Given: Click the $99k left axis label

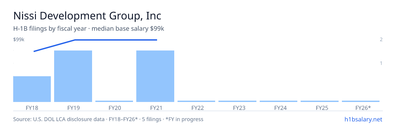Looking at the screenshot, I should click(19, 40).
